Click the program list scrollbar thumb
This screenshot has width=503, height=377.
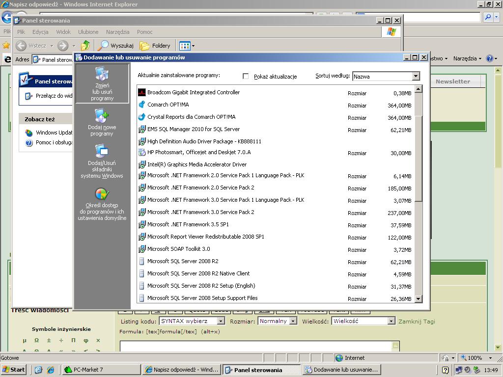point(418,158)
